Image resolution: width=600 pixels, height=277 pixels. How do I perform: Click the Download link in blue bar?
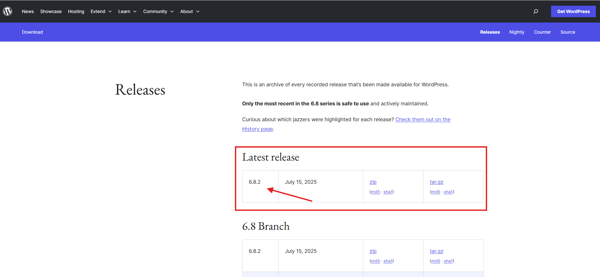(32, 32)
